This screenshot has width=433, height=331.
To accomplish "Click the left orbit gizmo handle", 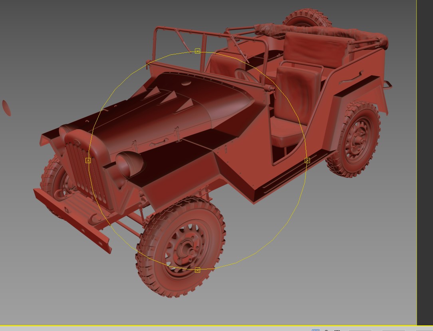I will pos(88,160).
